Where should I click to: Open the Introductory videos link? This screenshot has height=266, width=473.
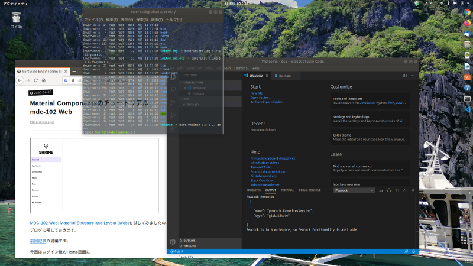264,163
